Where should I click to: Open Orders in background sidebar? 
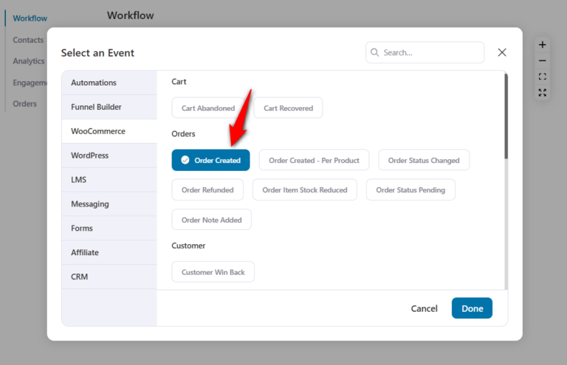coord(24,104)
